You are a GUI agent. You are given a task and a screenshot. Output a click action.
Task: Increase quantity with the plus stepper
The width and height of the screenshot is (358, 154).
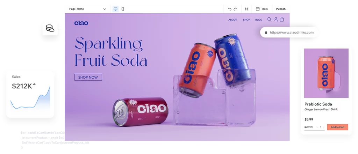(x=324, y=127)
